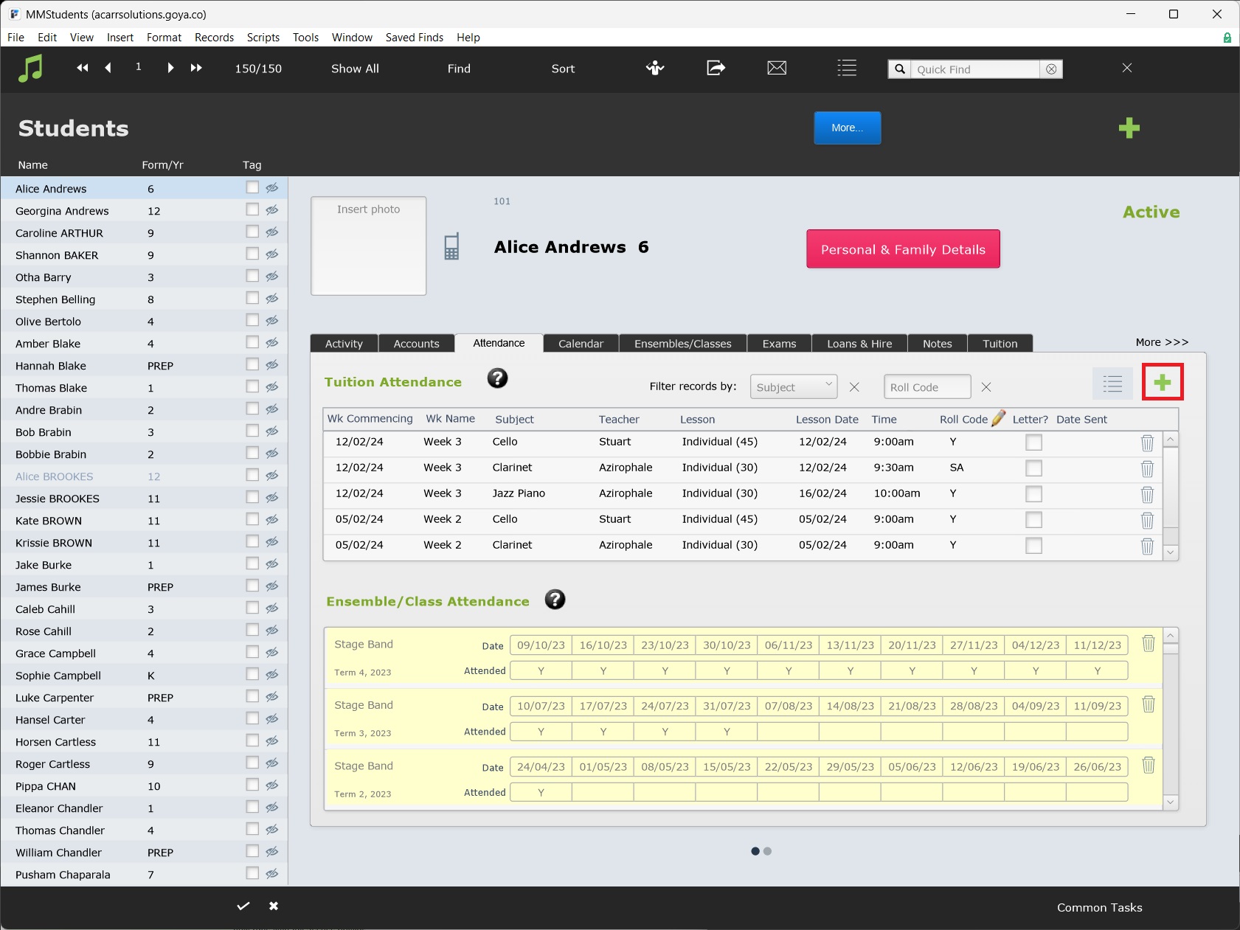Click the list view icon in toolbar

(847, 68)
